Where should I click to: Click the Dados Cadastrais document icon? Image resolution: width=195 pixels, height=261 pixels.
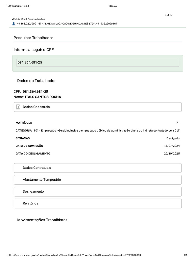(18, 107)
